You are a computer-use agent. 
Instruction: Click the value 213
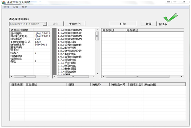coord(37,39)
